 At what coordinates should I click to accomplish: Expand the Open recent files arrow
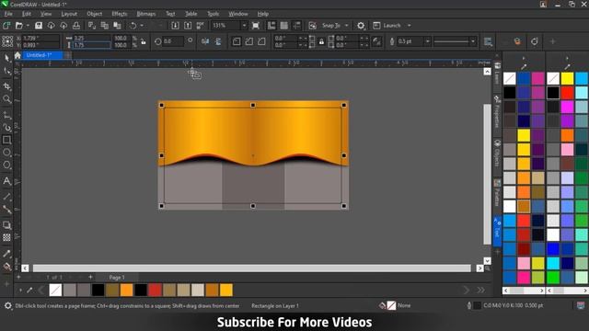(28, 26)
